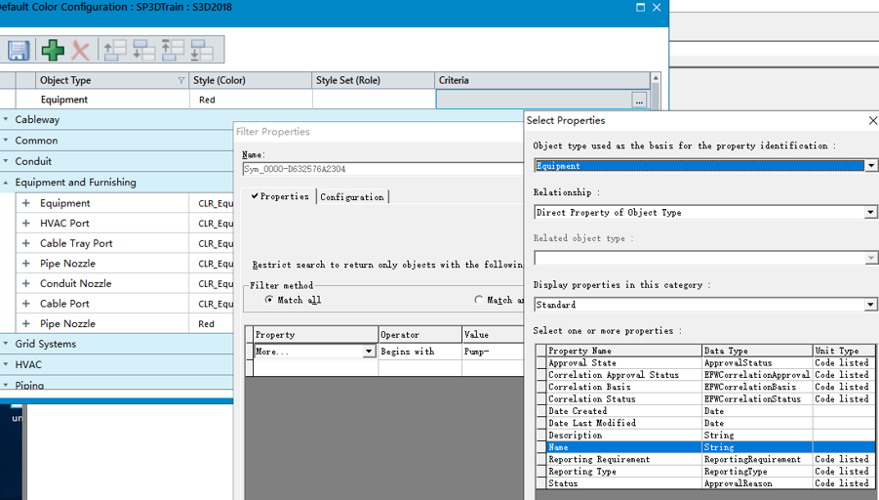This screenshot has height=500, width=879.
Task: Select the Match all radio button
Action: [x=269, y=300]
